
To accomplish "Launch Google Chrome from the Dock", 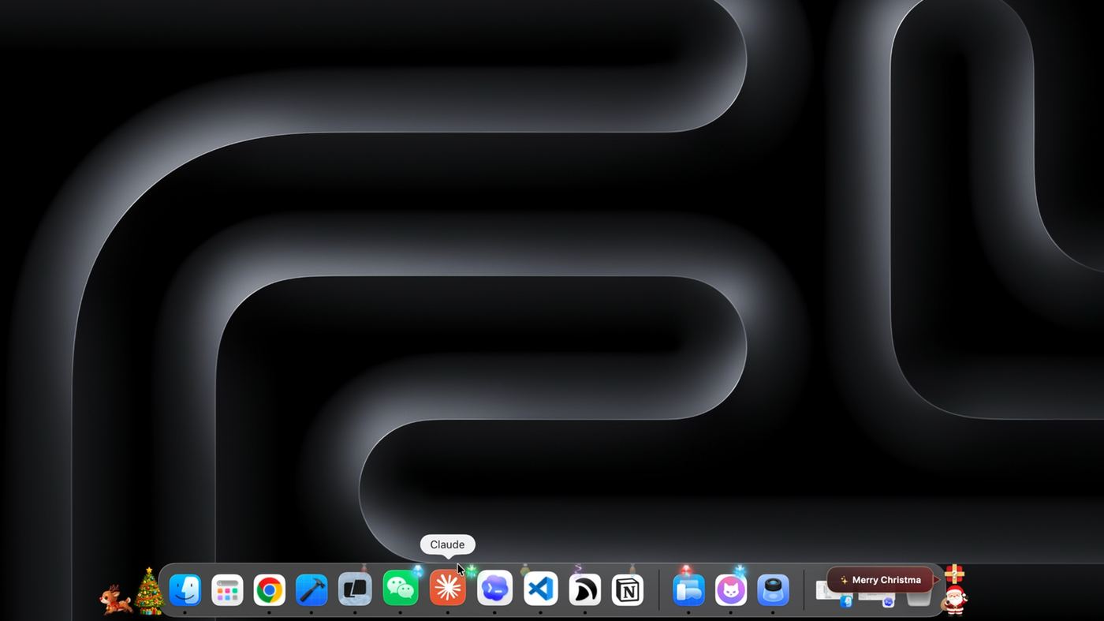I will tap(269, 590).
